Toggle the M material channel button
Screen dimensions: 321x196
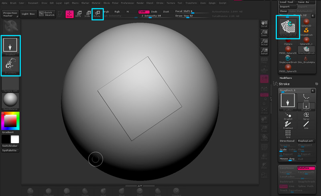(x=128, y=12)
